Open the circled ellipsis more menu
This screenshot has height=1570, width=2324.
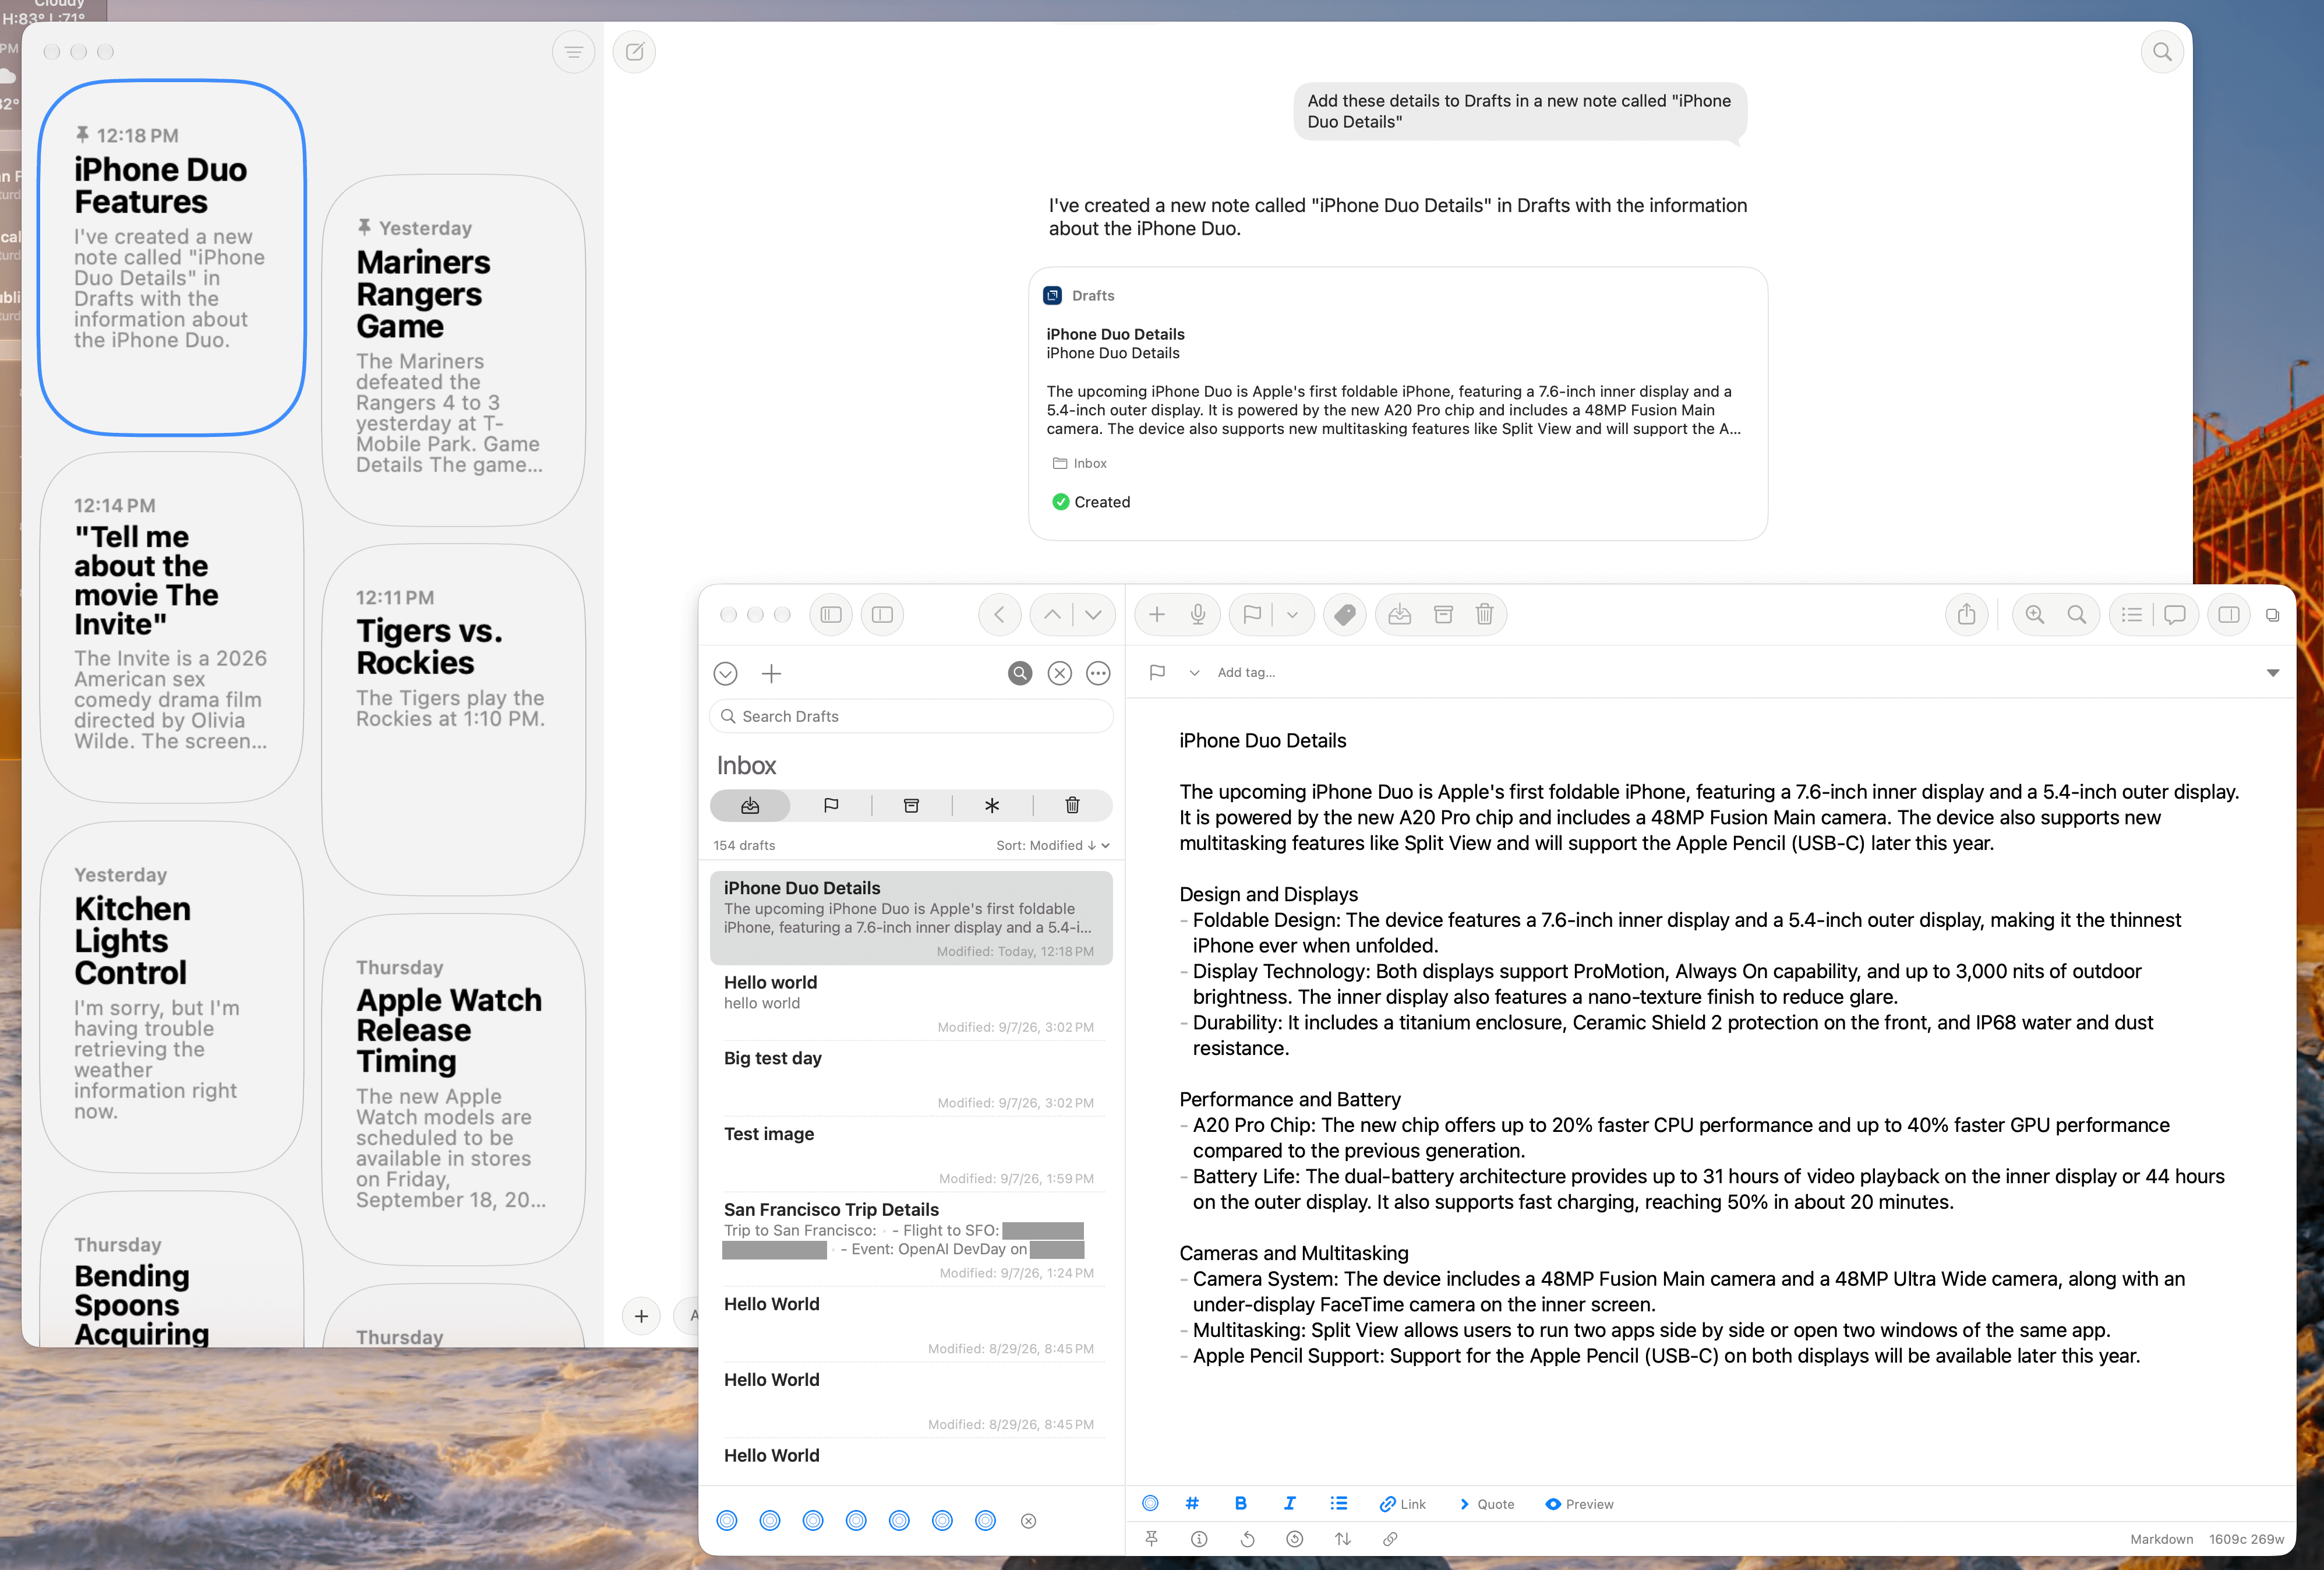1099,674
